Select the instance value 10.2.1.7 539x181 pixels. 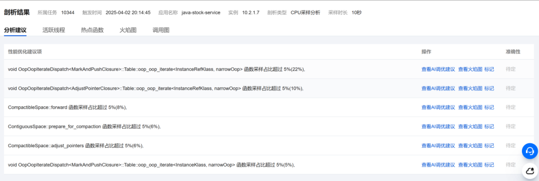point(251,13)
